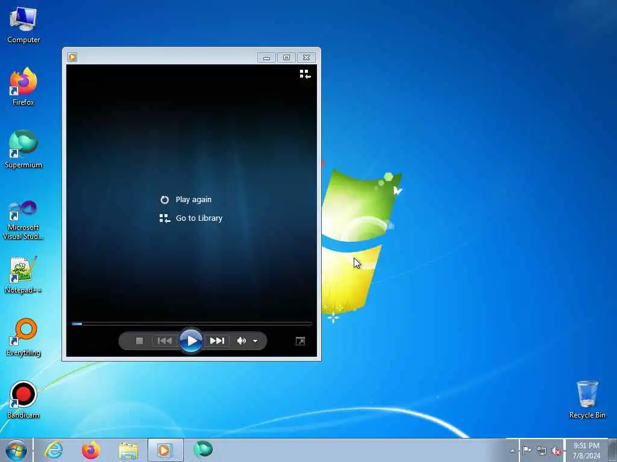
Task: Select the Bandicam desktop shortcut
Action: click(23, 399)
